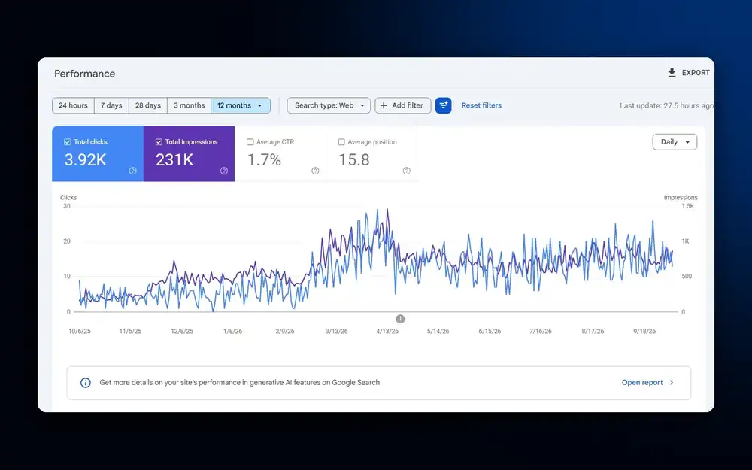Click the annotation marker 1 on chart timeline
This screenshot has height=470, width=752.
point(400,319)
